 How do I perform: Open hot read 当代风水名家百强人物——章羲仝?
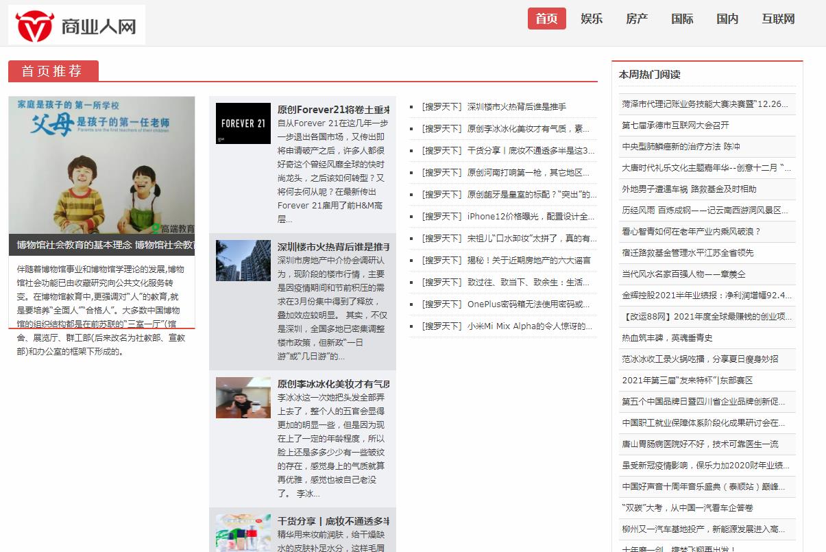(683, 274)
